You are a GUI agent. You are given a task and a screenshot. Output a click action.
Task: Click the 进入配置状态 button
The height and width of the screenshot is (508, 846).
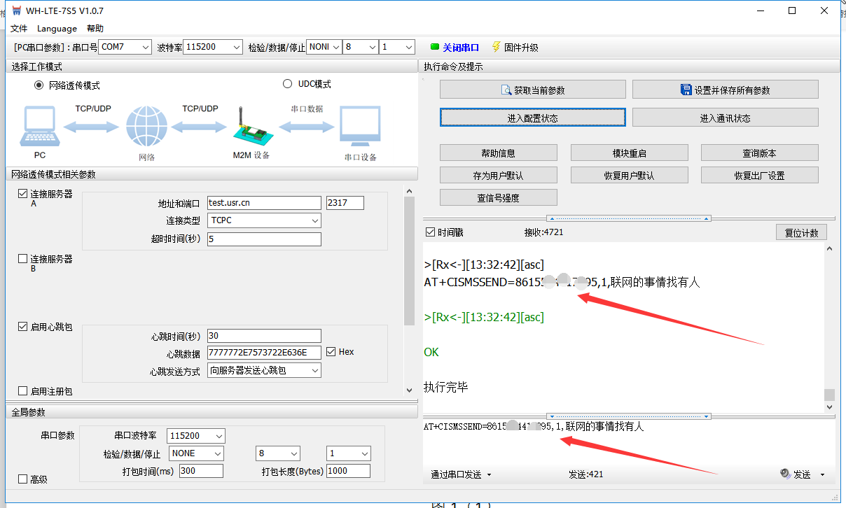532,118
